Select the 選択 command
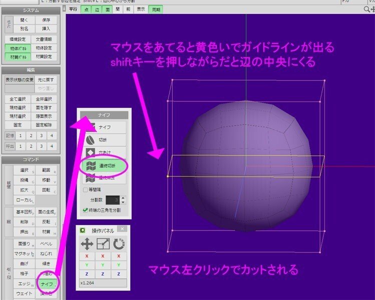Image resolution: width=375 pixels, height=300 pixels. click(24, 170)
